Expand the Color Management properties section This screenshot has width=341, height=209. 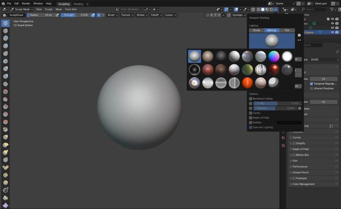click(304, 184)
